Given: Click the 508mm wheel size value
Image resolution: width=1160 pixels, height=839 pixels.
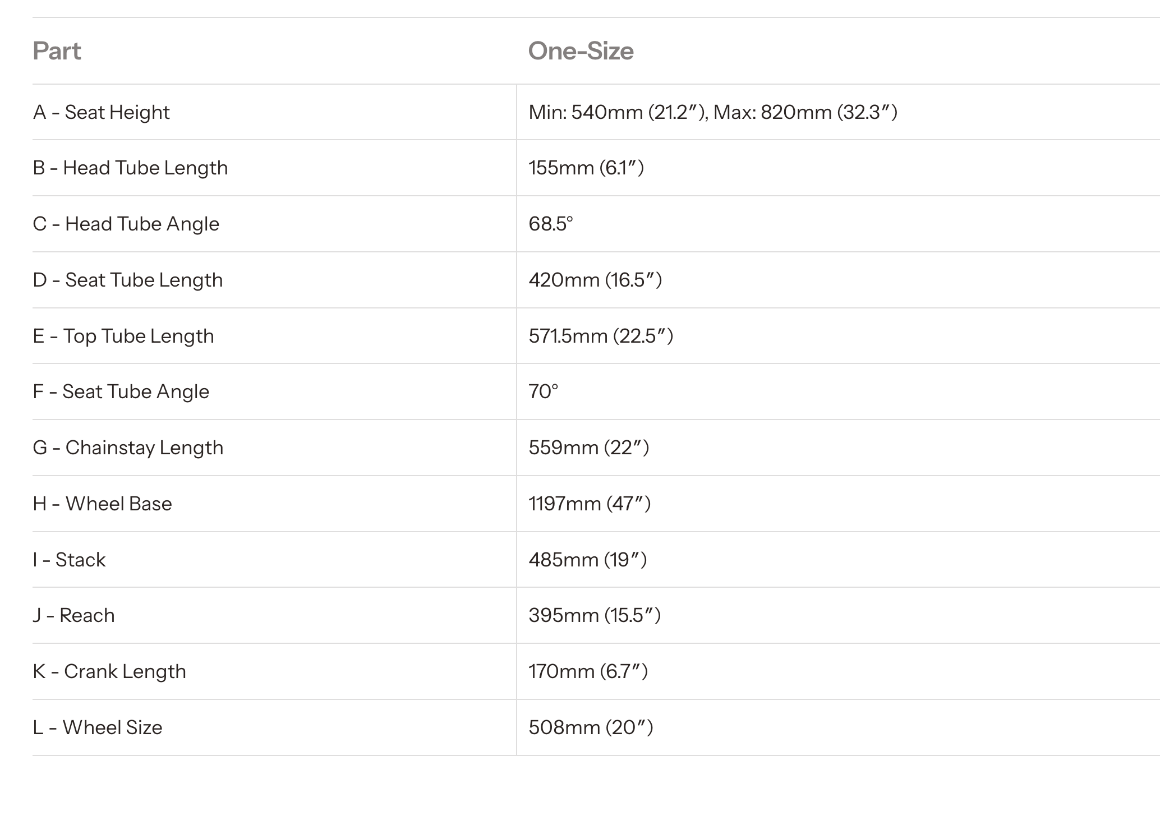Looking at the screenshot, I should click(591, 727).
